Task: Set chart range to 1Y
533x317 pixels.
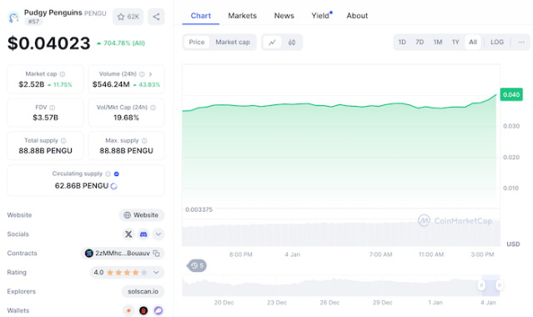Action: 455,43
